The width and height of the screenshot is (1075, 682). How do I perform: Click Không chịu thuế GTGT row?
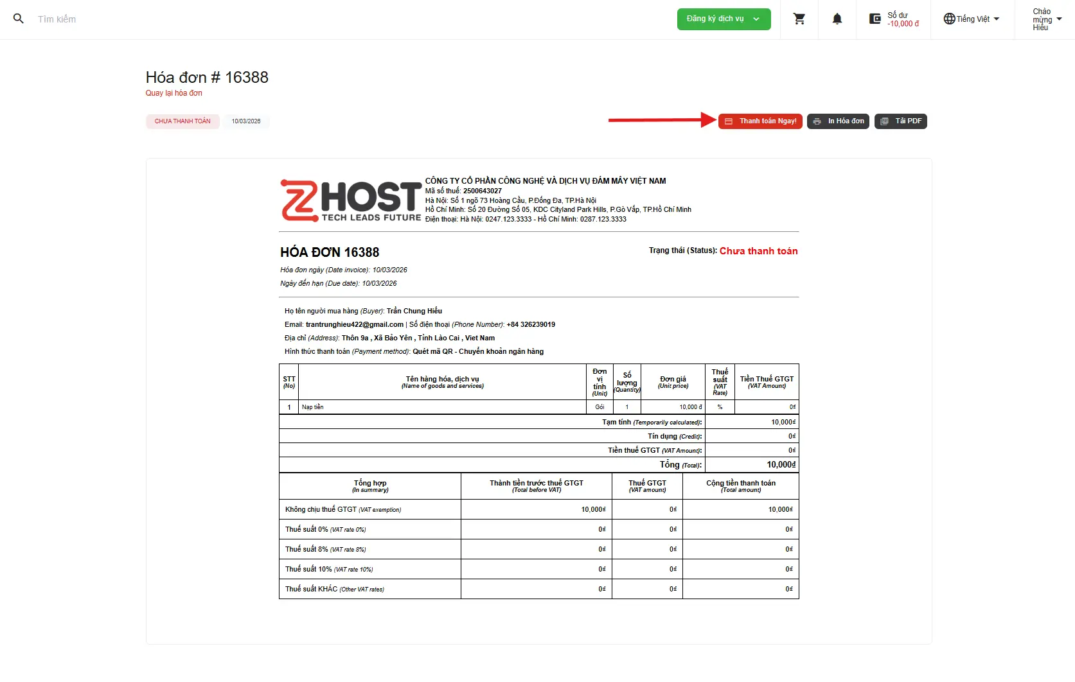pyautogui.click(x=539, y=509)
